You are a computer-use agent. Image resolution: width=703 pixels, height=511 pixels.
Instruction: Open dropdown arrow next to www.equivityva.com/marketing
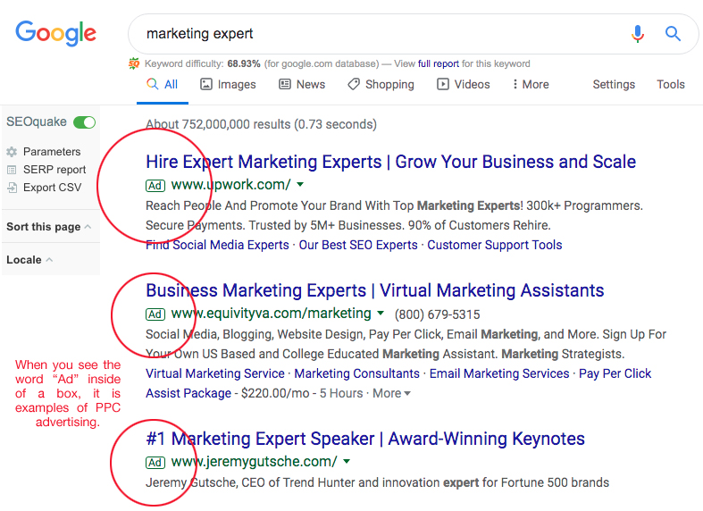(x=381, y=313)
